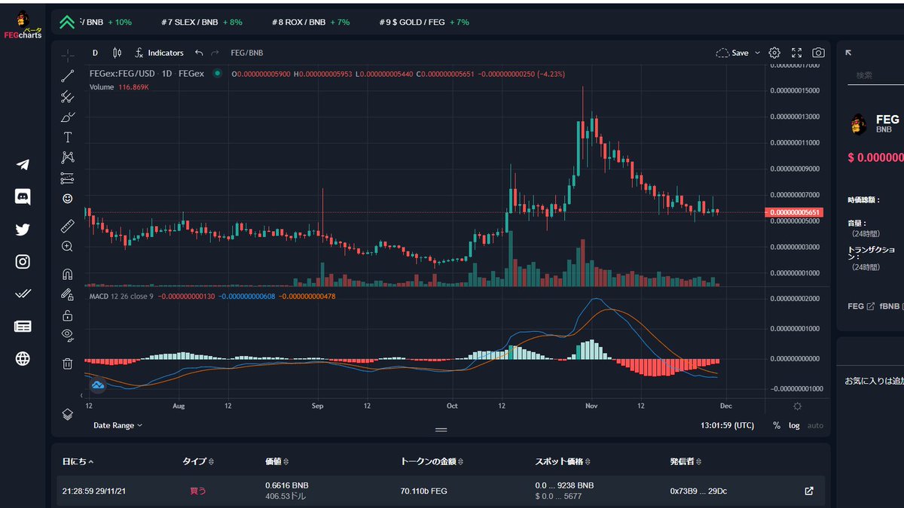The height and width of the screenshot is (508, 904).
Task: Select the trend line drawing tool
Action: coord(67,75)
